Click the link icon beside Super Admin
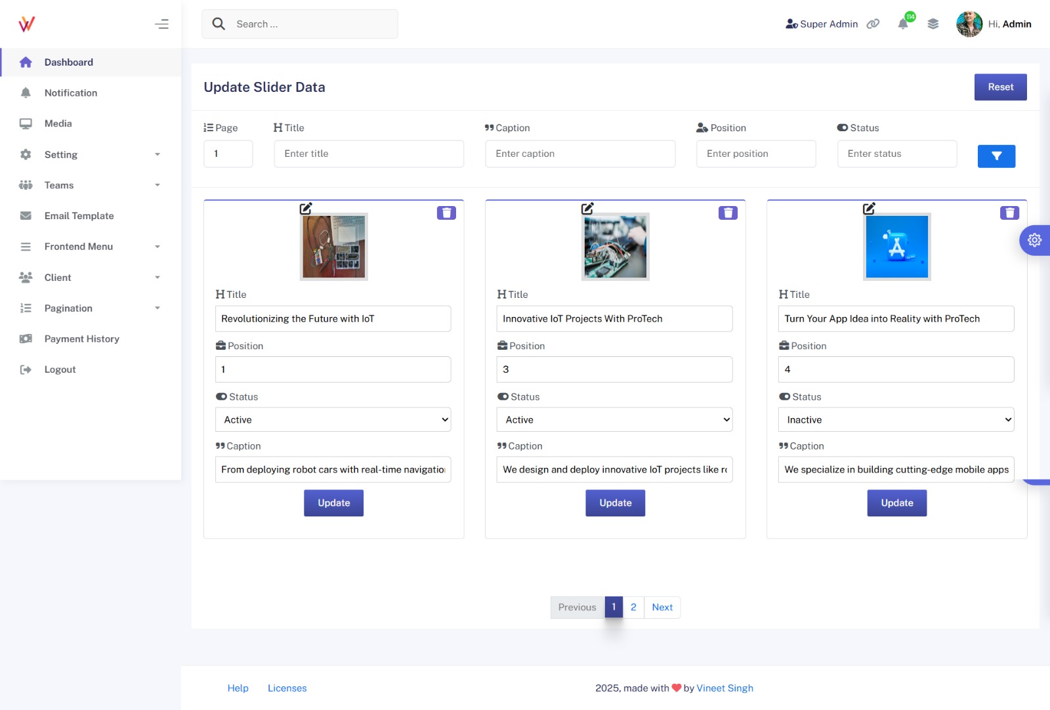Image resolution: width=1050 pixels, height=710 pixels. 873,24
